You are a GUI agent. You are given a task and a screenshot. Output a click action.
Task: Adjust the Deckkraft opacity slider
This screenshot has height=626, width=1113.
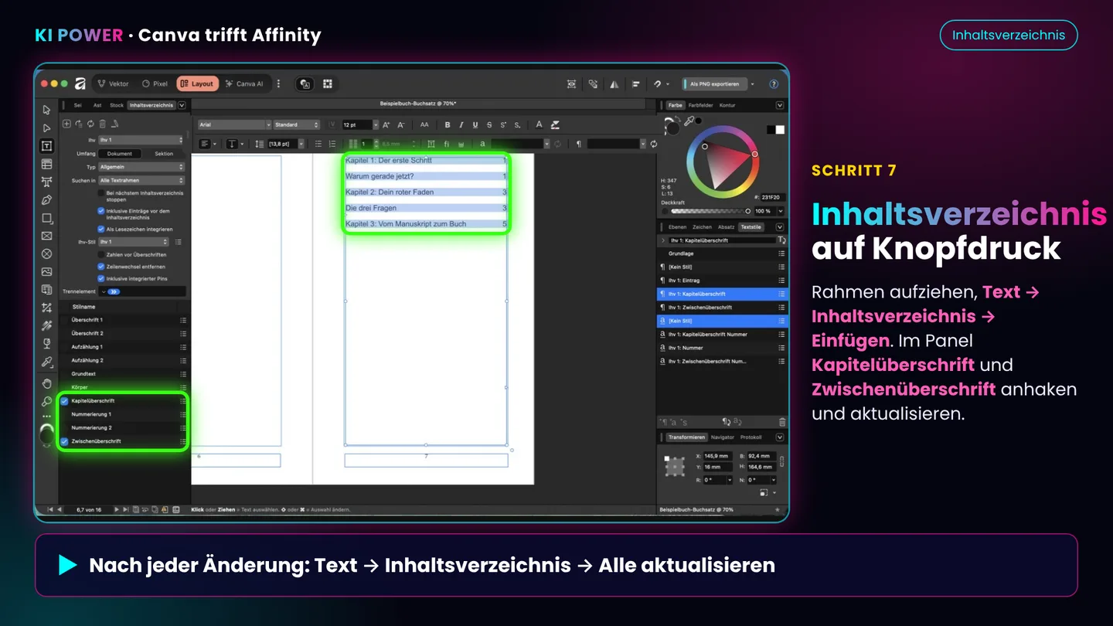710,211
